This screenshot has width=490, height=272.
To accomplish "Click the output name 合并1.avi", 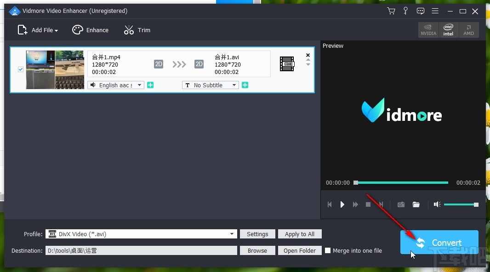I will [227, 57].
